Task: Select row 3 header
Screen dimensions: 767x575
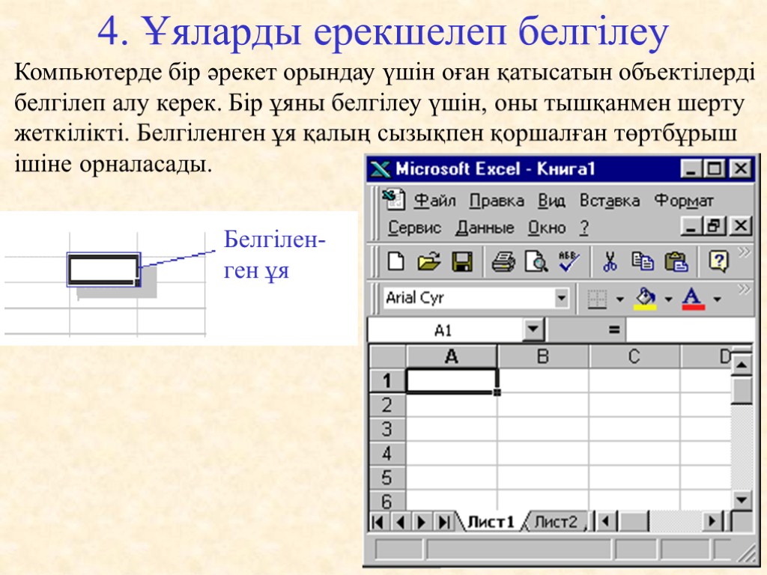Action: click(387, 429)
